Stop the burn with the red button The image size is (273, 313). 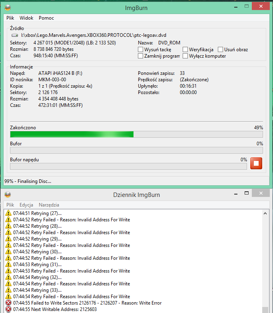(256, 163)
